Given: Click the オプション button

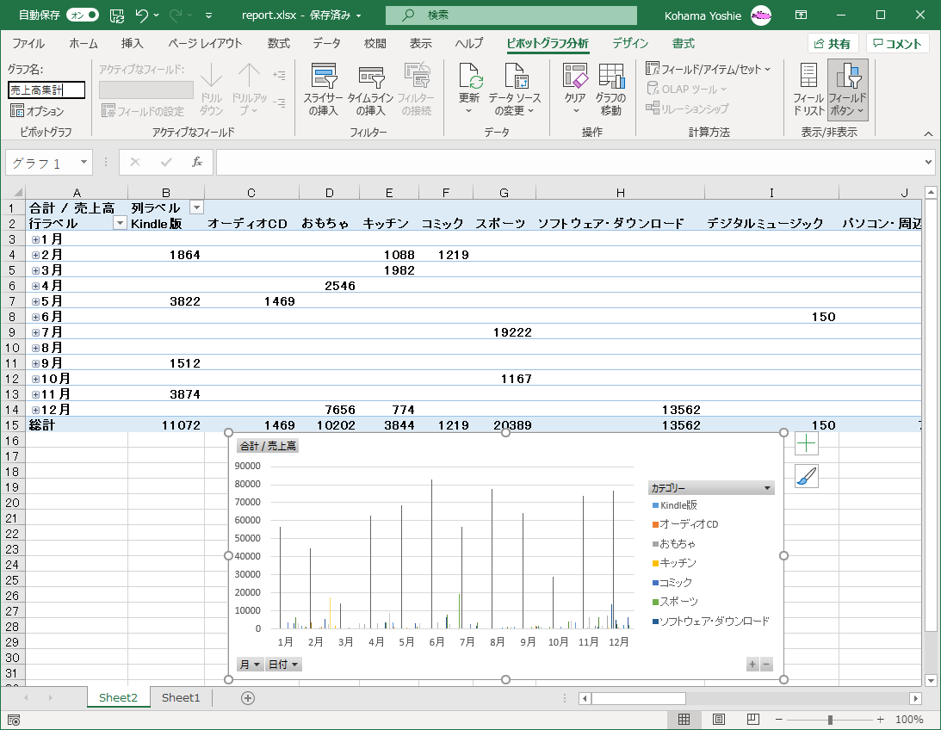Looking at the screenshot, I should pyautogui.click(x=38, y=111).
